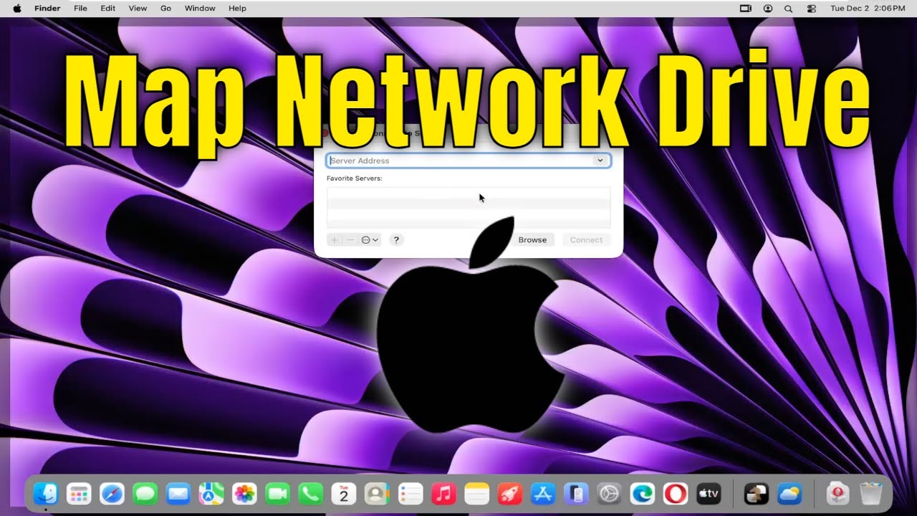The height and width of the screenshot is (516, 917).
Task: Expand the Server Address history dropdown
Action: (x=600, y=161)
